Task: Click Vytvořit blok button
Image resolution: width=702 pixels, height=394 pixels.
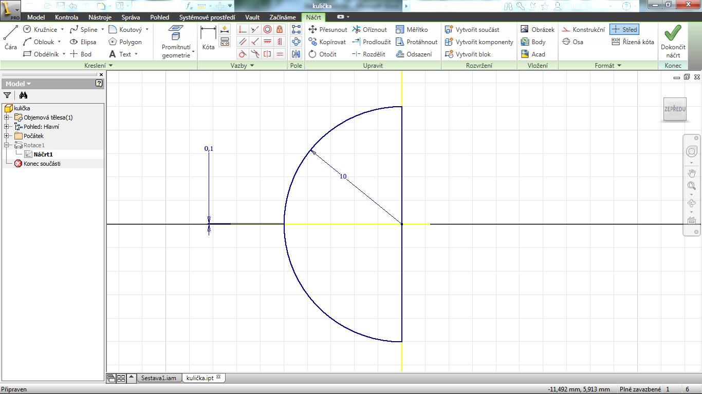Action: coord(468,54)
